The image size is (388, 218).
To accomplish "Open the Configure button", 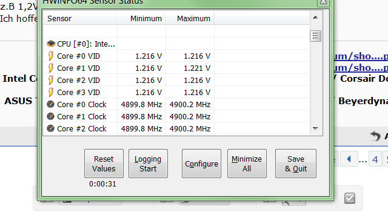I will 201,163.
